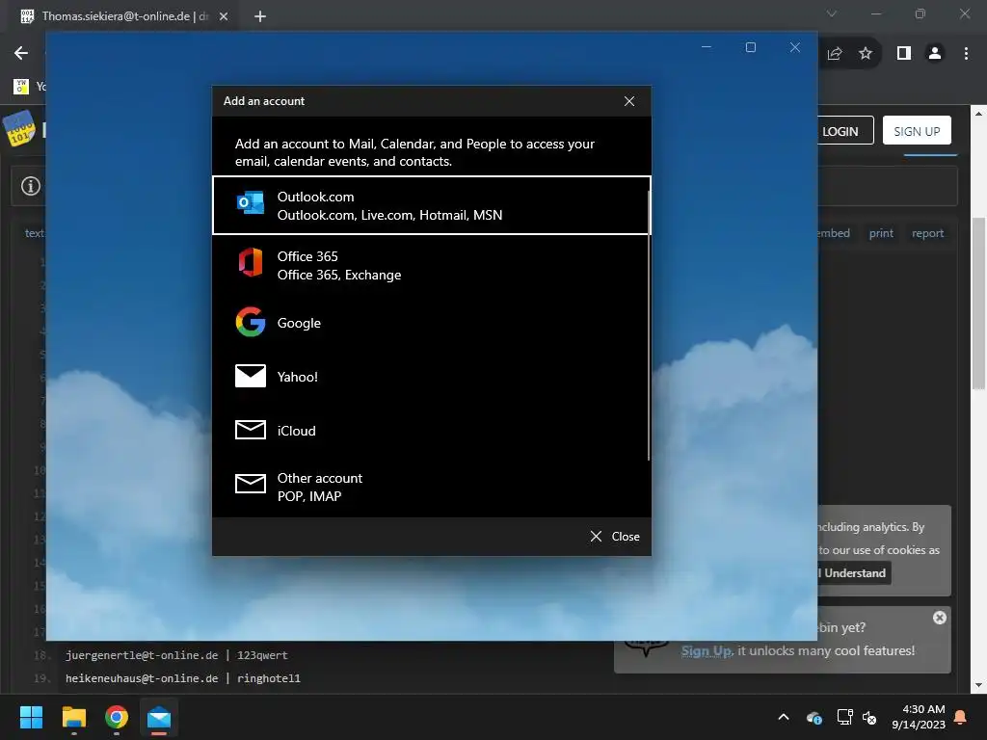Click Sign Up link in promo banner
Image resolution: width=987 pixels, height=740 pixels.
[x=707, y=650]
